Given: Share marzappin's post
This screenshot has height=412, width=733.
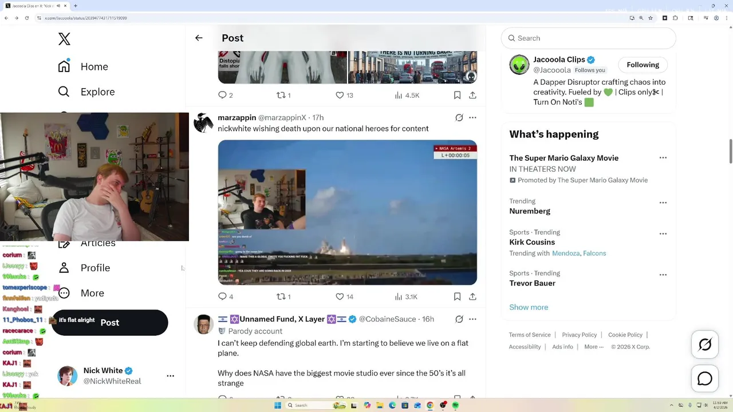Looking at the screenshot, I should click(472, 296).
